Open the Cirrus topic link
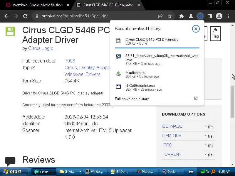This screenshot has height=176, width=235. (70, 68)
